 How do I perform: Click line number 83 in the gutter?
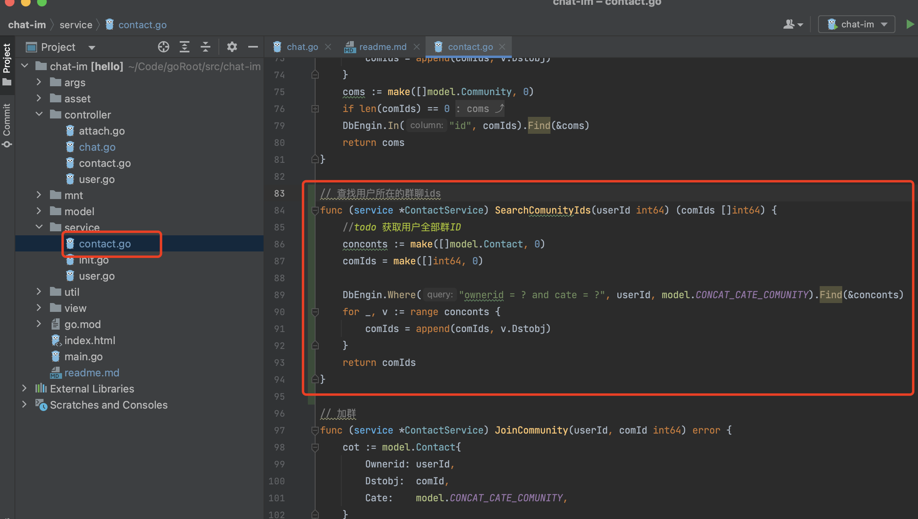(x=279, y=193)
